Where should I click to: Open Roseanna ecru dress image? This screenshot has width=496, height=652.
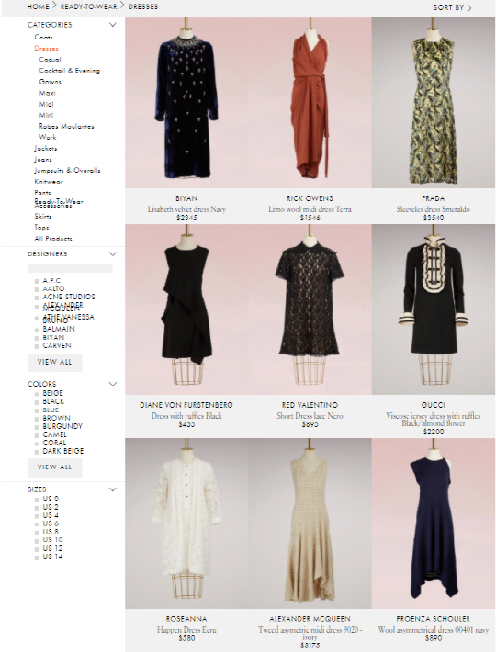point(186,523)
